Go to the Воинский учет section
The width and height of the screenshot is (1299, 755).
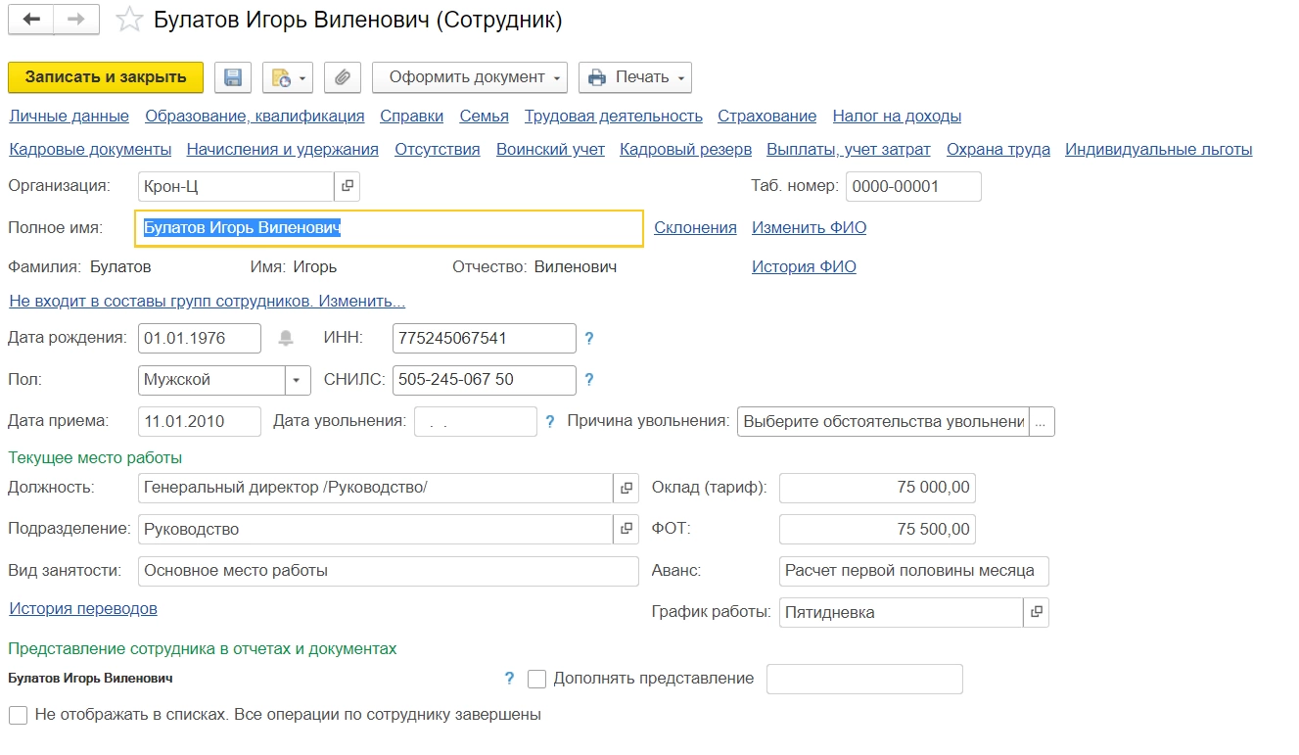pyautogui.click(x=550, y=149)
